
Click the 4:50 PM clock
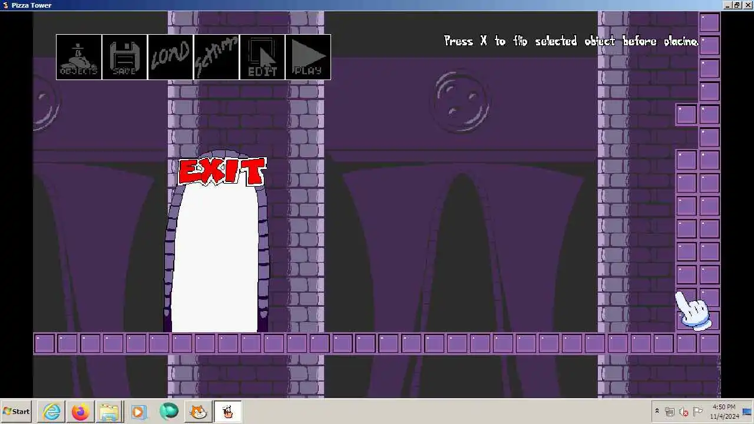click(724, 407)
